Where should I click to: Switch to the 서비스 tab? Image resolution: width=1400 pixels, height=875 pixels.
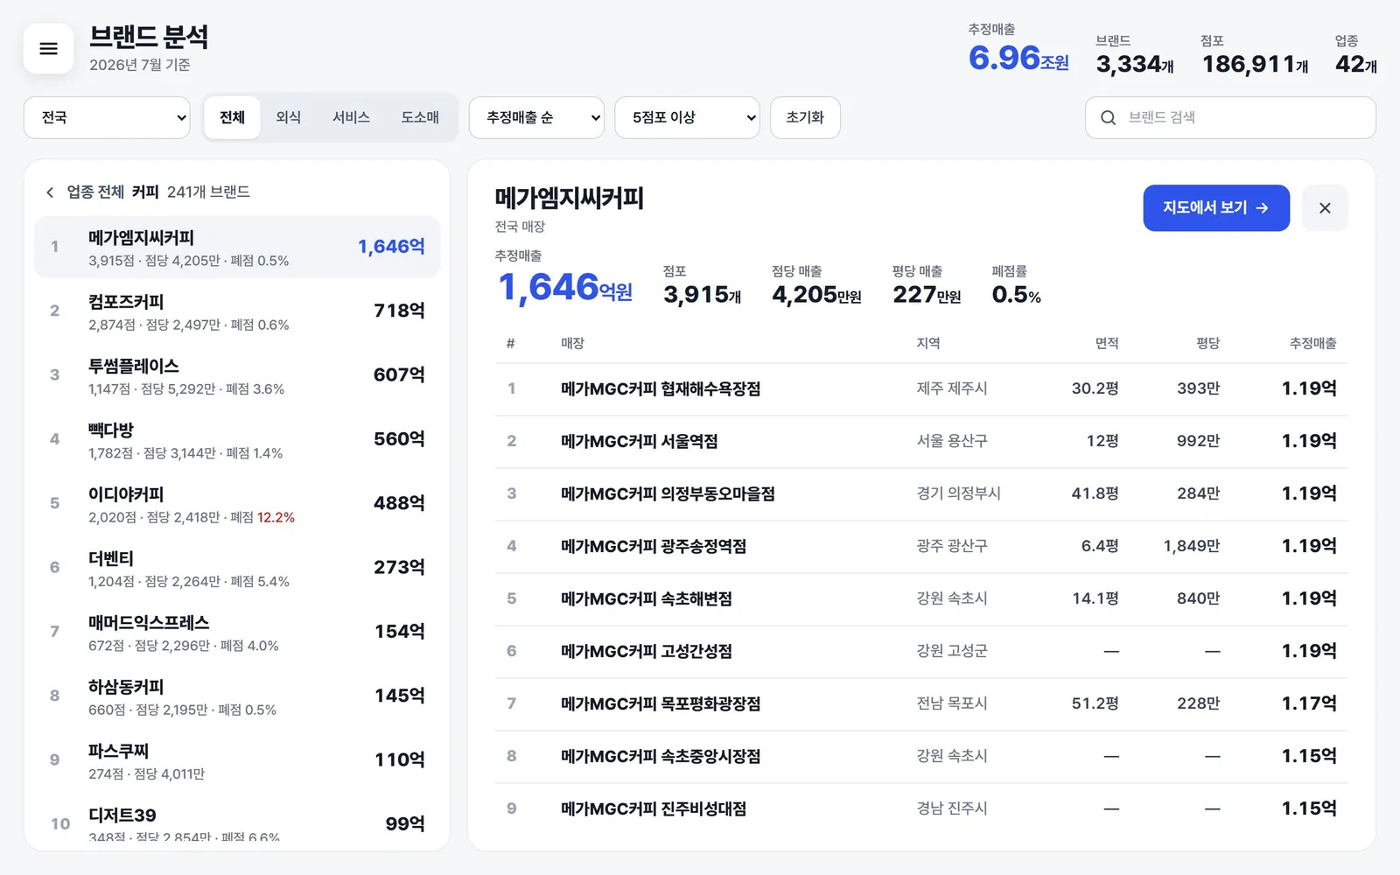[x=351, y=117]
